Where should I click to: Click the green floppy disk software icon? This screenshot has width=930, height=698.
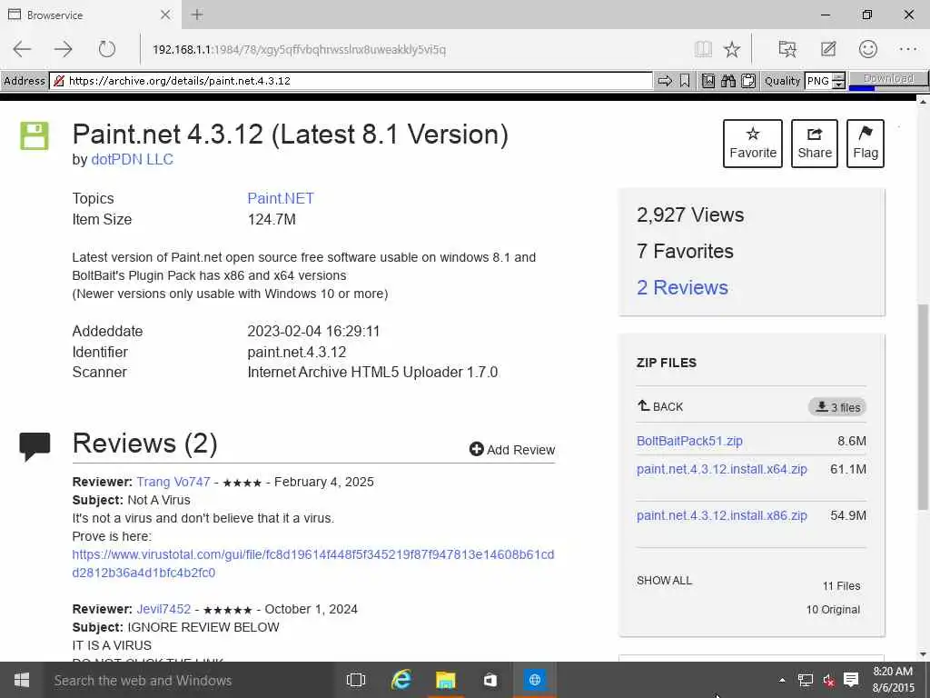coord(35,135)
